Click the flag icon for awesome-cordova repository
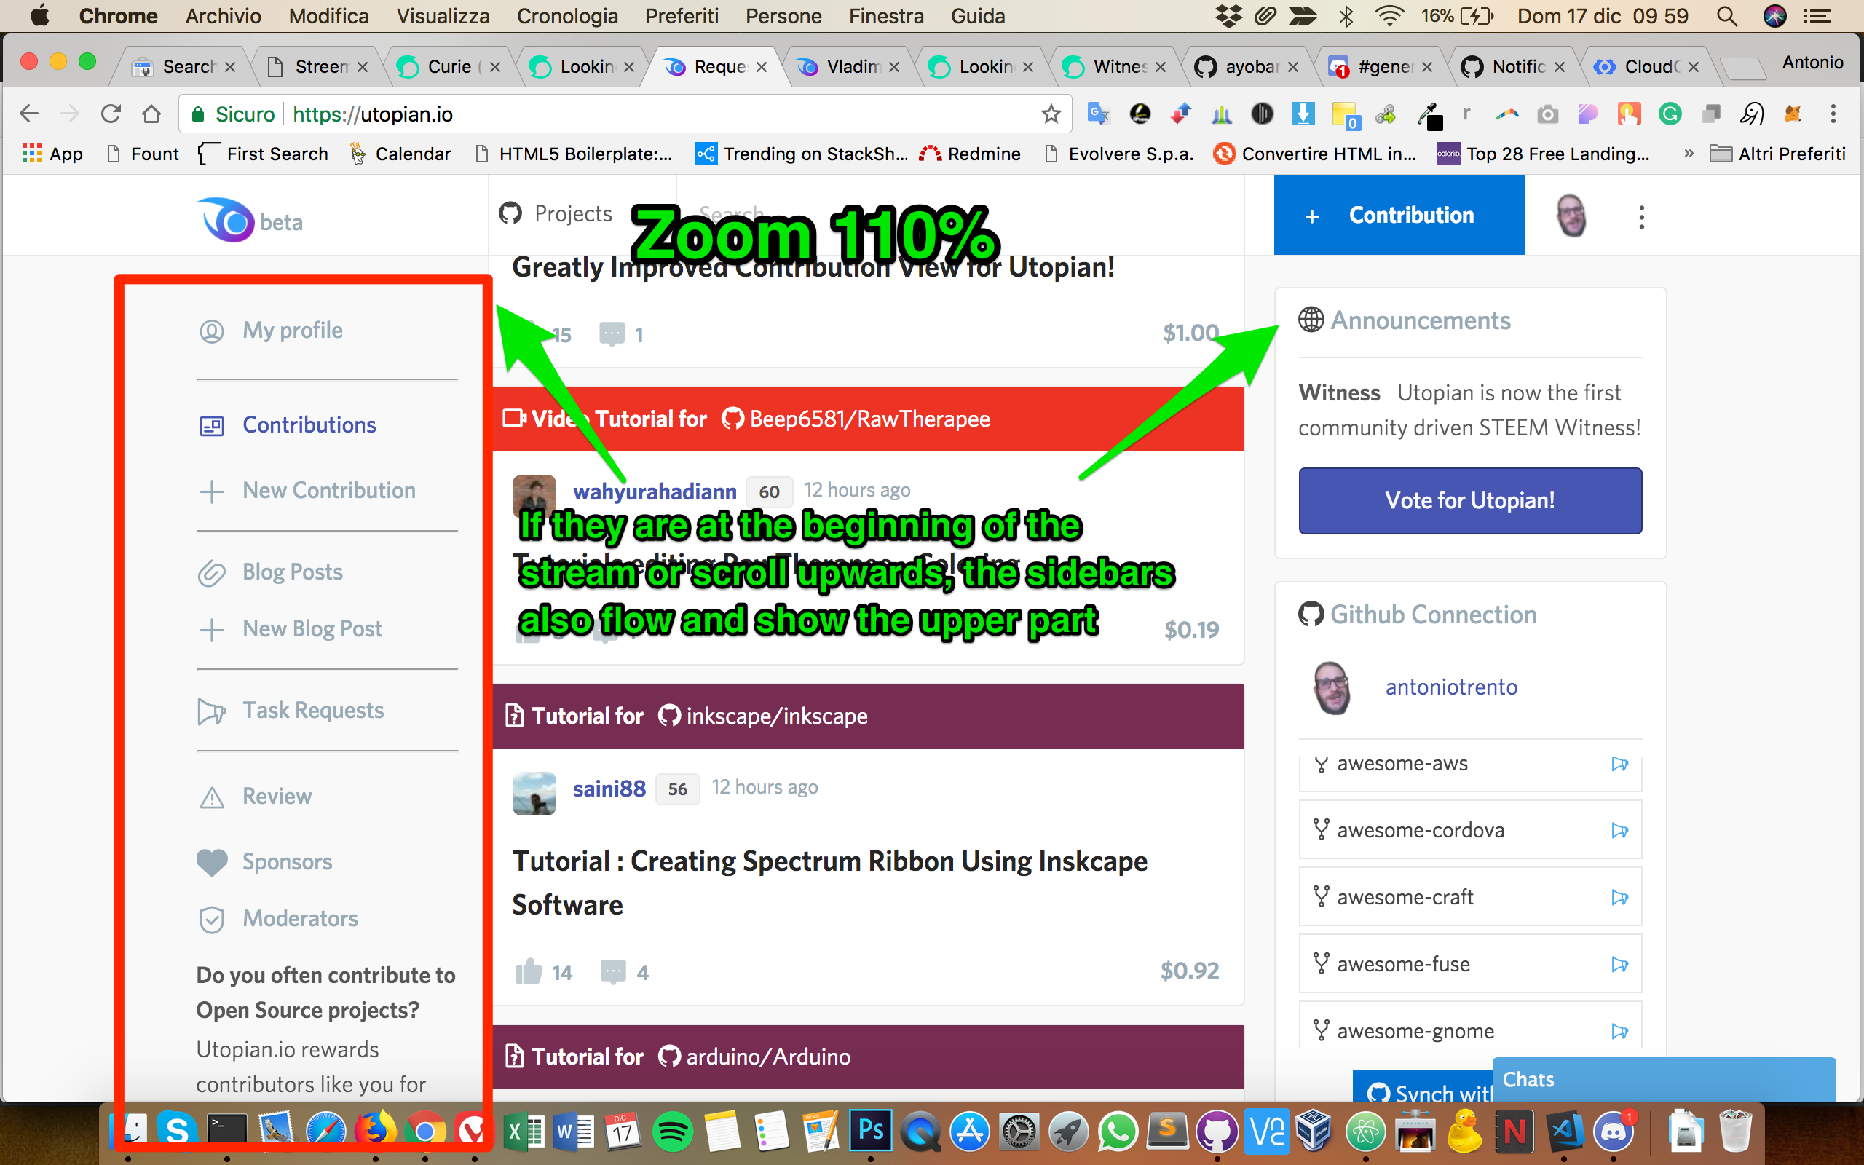1864x1165 pixels. [1620, 831]
